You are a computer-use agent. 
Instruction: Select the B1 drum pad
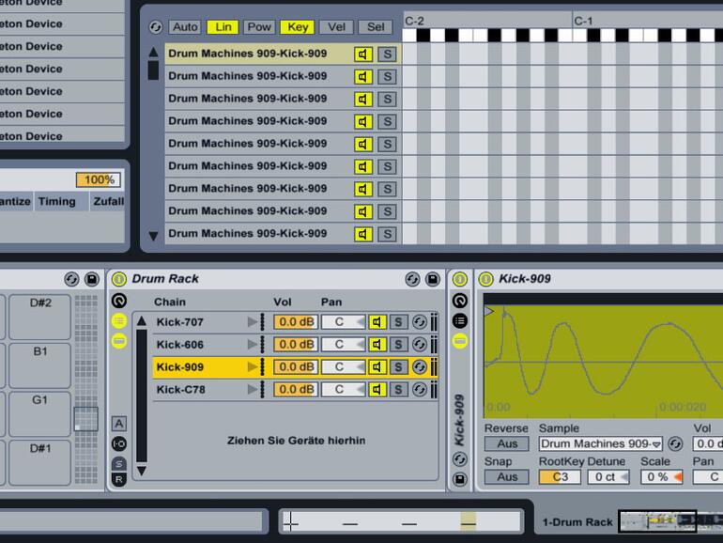click(40, 365)
